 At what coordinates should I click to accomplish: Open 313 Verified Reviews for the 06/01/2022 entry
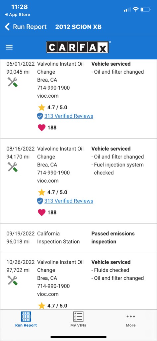(69, 116)
